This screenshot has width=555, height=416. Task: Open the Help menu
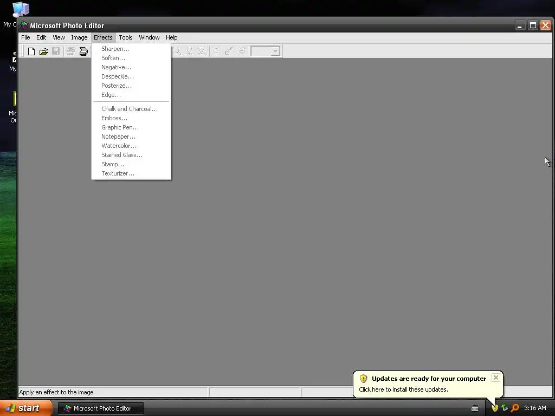(x=172, y=37)
